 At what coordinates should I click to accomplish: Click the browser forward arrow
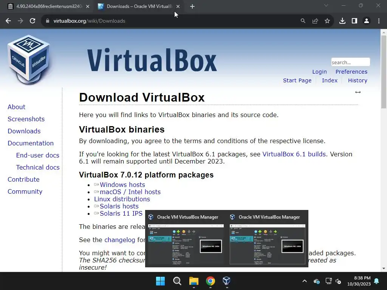[20, 21]
